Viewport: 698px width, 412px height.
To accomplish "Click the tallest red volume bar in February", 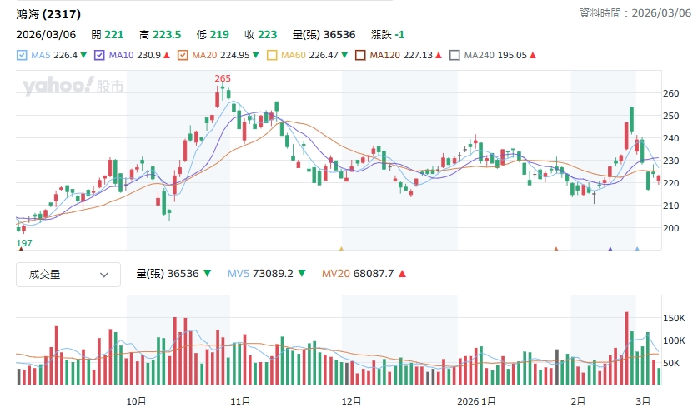I will click(626, 348).
